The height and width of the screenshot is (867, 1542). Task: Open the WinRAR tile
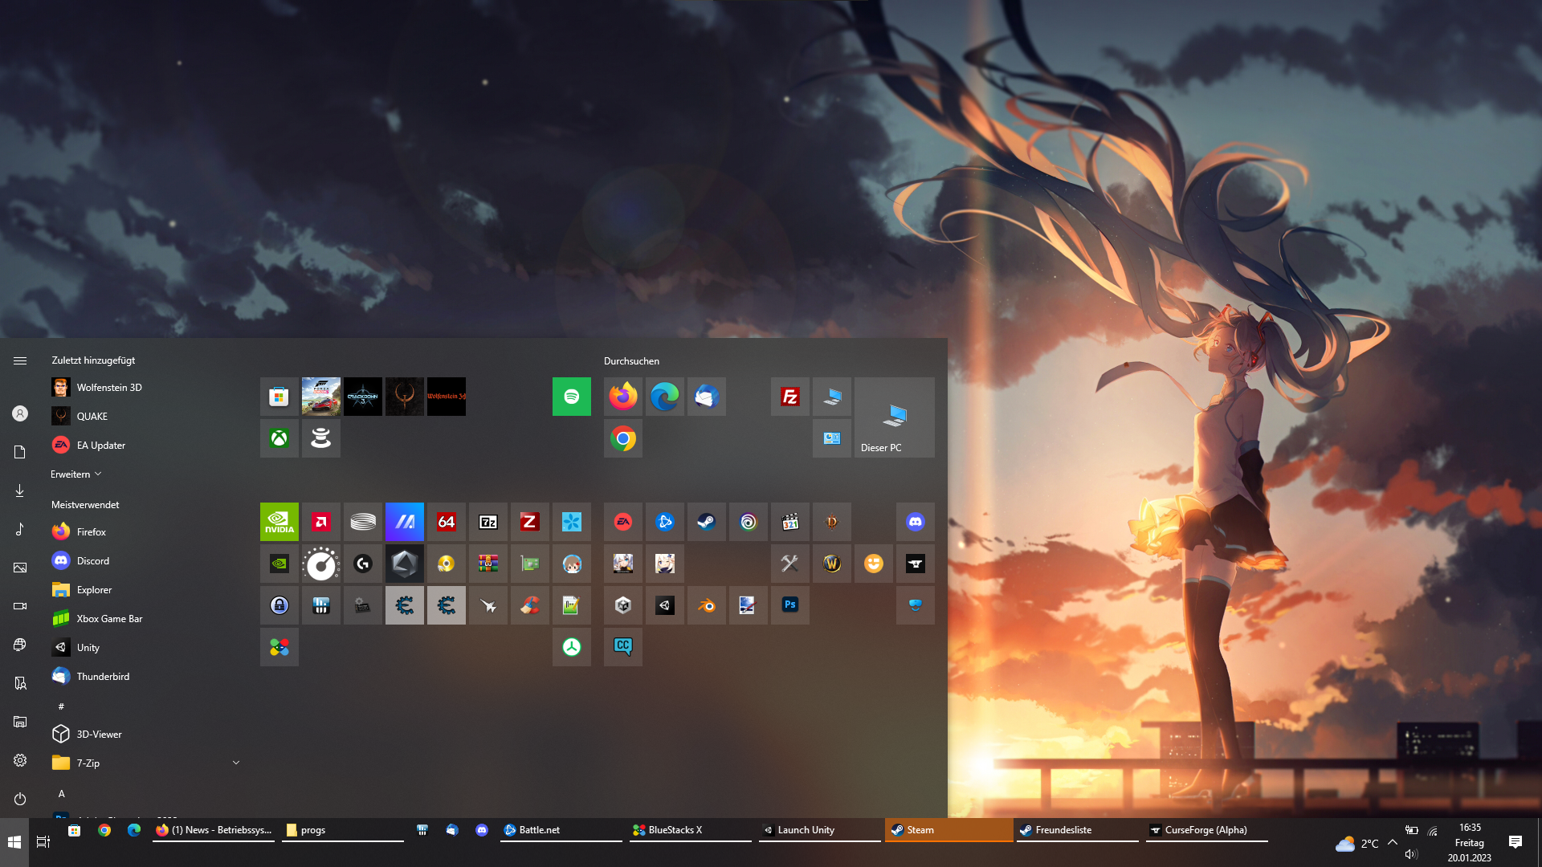[487, 564]
